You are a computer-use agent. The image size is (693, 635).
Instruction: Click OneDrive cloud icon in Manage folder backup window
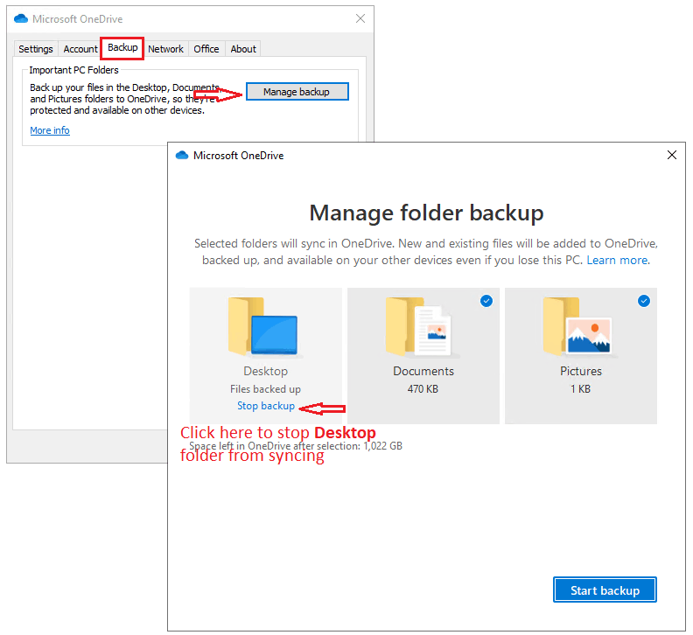tap(182, 155)
